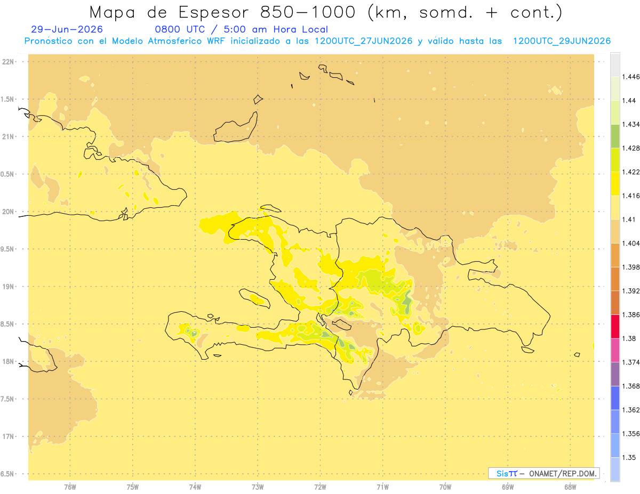The height and width of the screenshot is (494, 640).
Task: Click the latitude label '19N'
Action: pos(8,287)
